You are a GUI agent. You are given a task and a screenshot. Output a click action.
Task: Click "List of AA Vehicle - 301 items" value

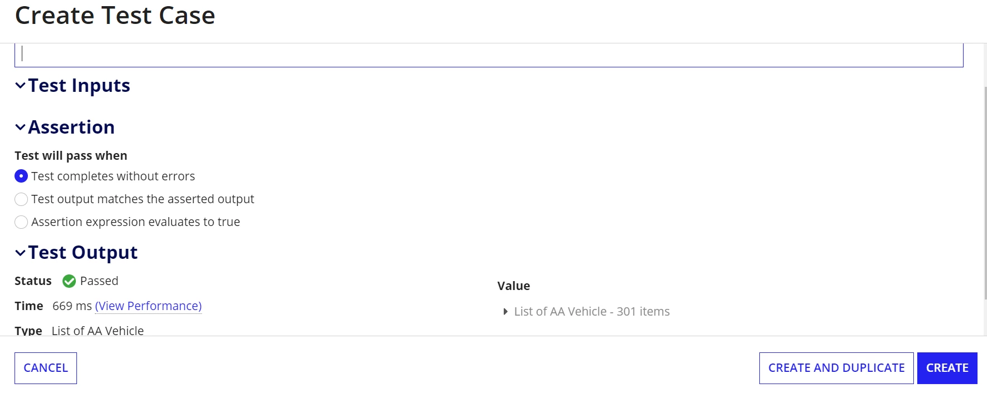(592, 312)
